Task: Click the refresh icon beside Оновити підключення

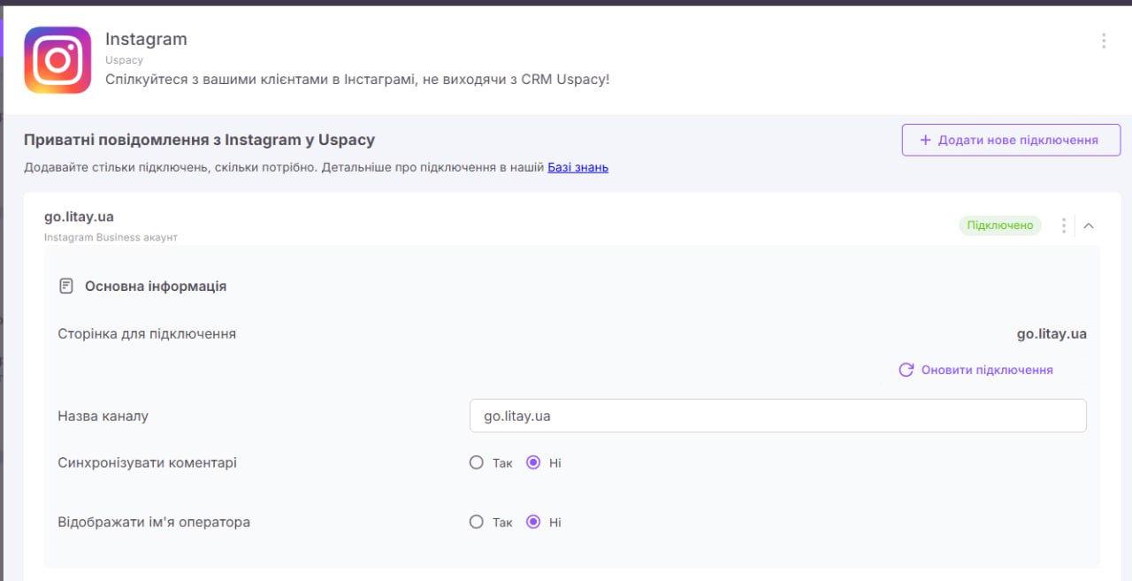Action: coord(906,370)
